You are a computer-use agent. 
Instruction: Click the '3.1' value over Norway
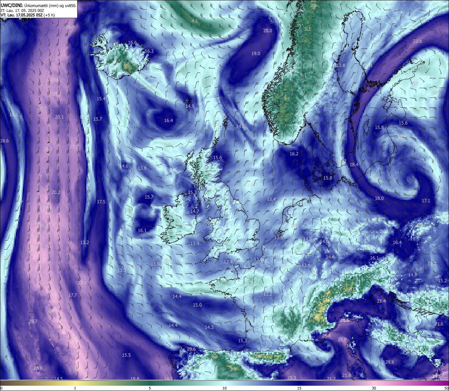coord(287,99)
